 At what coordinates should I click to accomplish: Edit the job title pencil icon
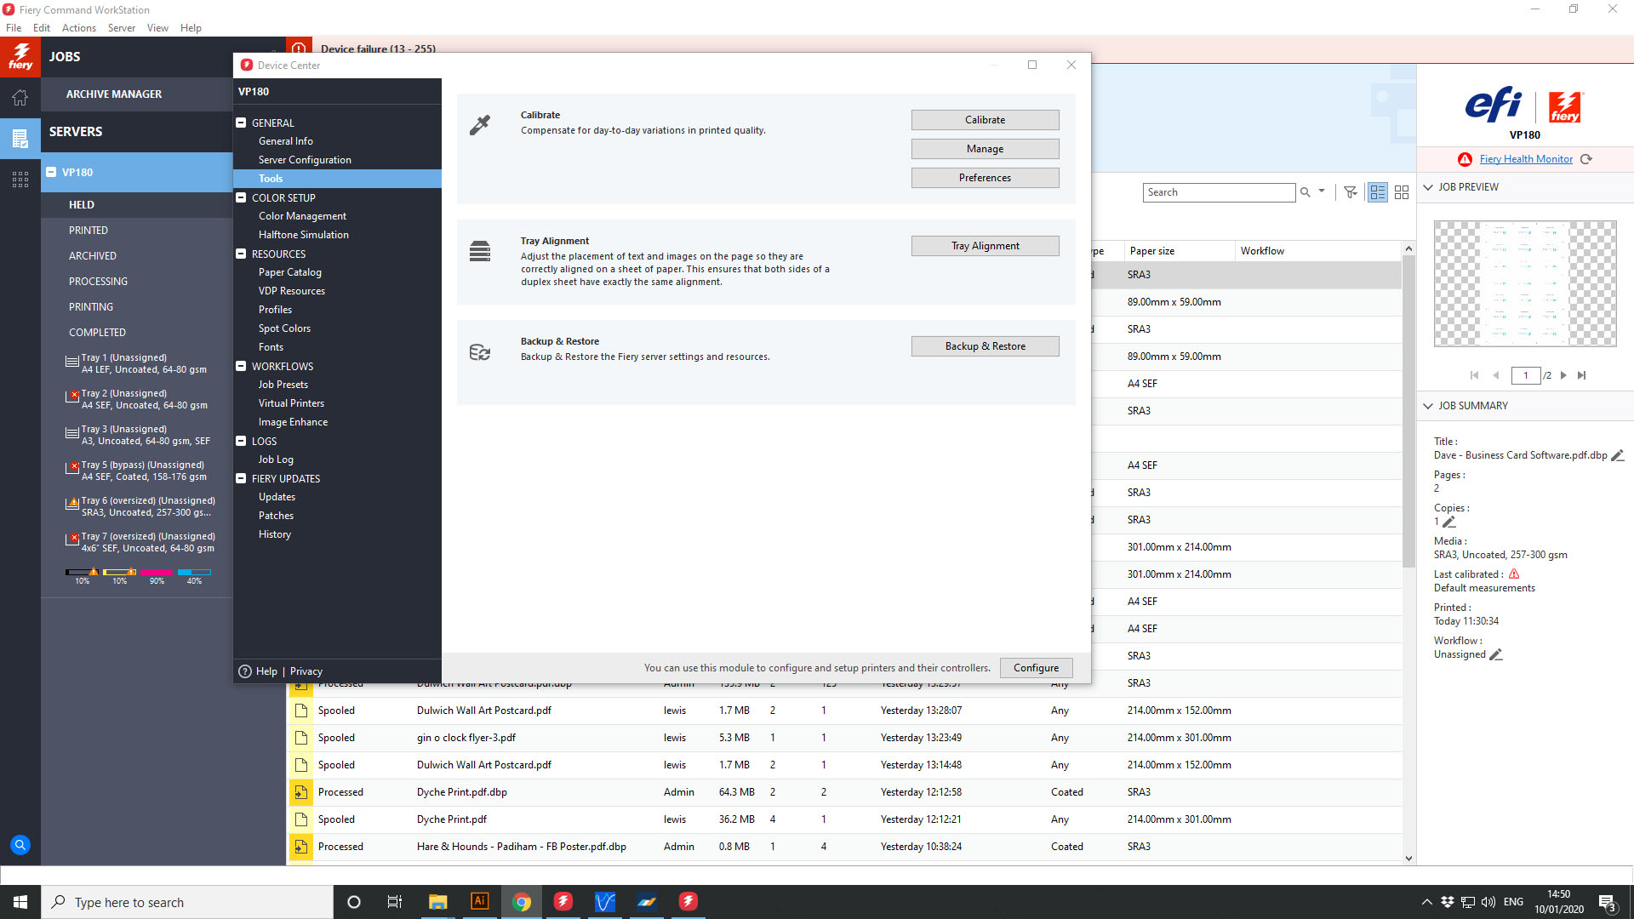(1618, 455)
